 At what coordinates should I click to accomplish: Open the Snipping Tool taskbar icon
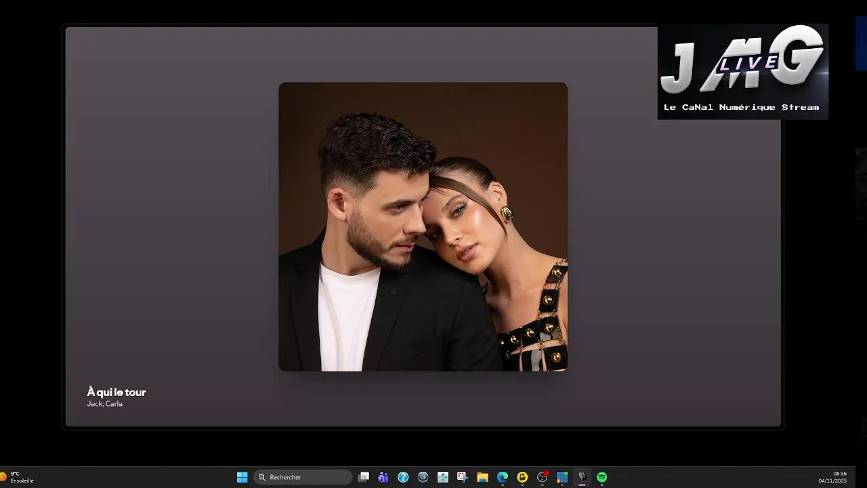(x=463, y=477)
